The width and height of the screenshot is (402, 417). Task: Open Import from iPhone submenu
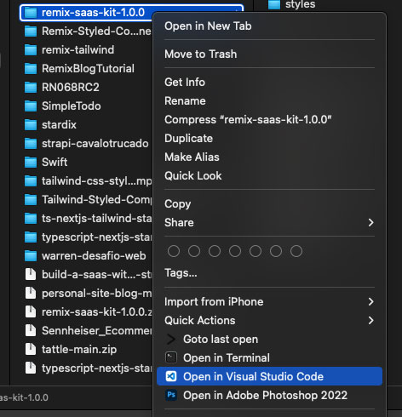click(269, 302)
